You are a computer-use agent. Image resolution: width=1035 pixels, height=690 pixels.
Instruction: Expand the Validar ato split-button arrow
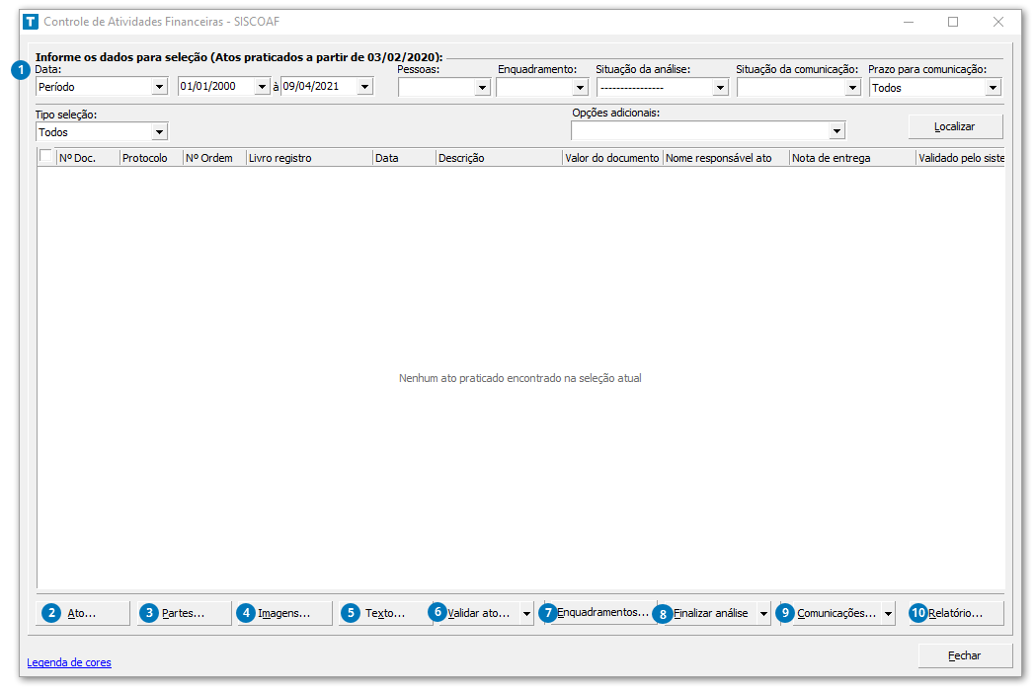(526, 613)
